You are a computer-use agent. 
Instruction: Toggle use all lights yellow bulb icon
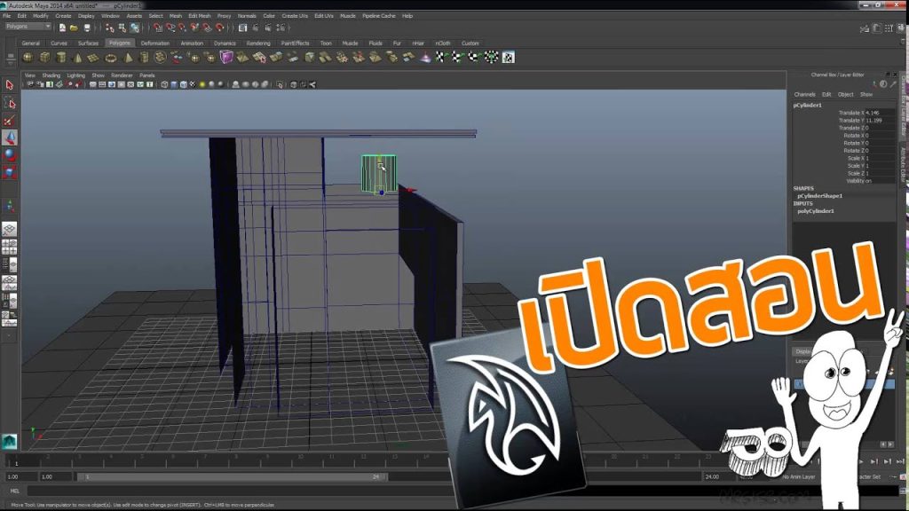(x=202, y=84)
